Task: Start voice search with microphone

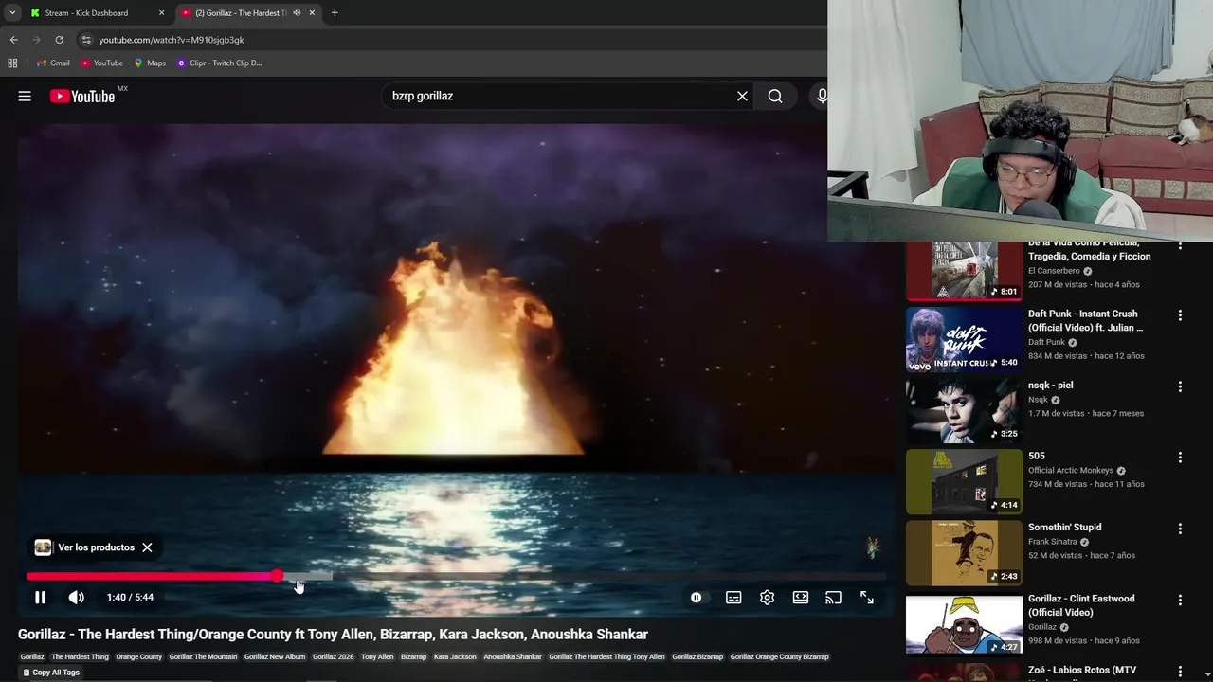Action: coord(822,96)
